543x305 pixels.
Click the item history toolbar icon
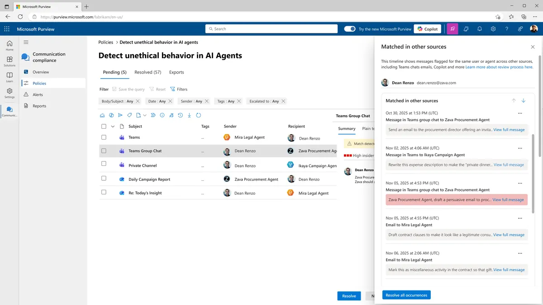[x=180, y=115]
